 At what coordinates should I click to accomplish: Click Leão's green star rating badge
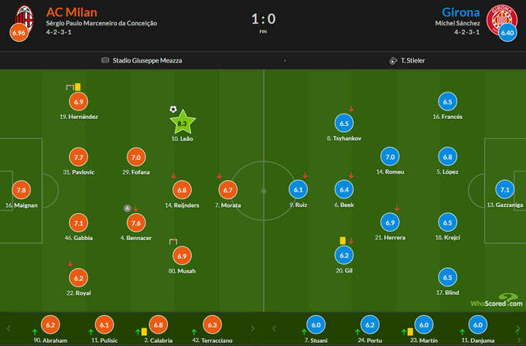pos(183,123)
